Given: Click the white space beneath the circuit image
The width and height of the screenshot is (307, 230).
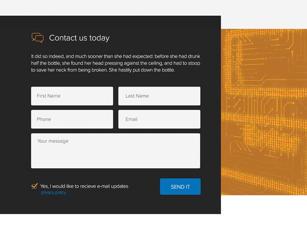Looking at the screenshot, I should [264, 211].
